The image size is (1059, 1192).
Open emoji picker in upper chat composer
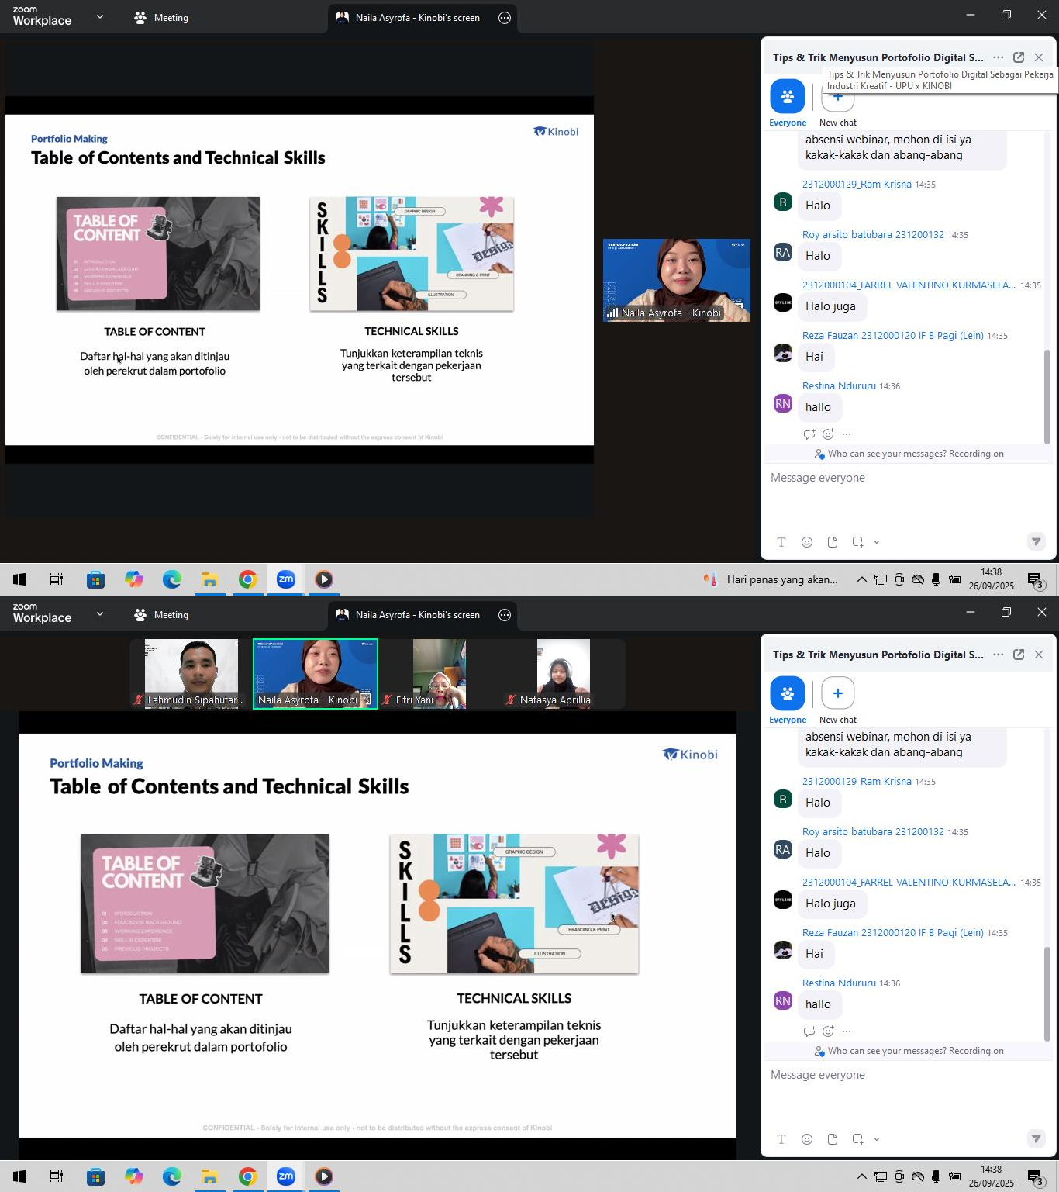pos(807,542)
